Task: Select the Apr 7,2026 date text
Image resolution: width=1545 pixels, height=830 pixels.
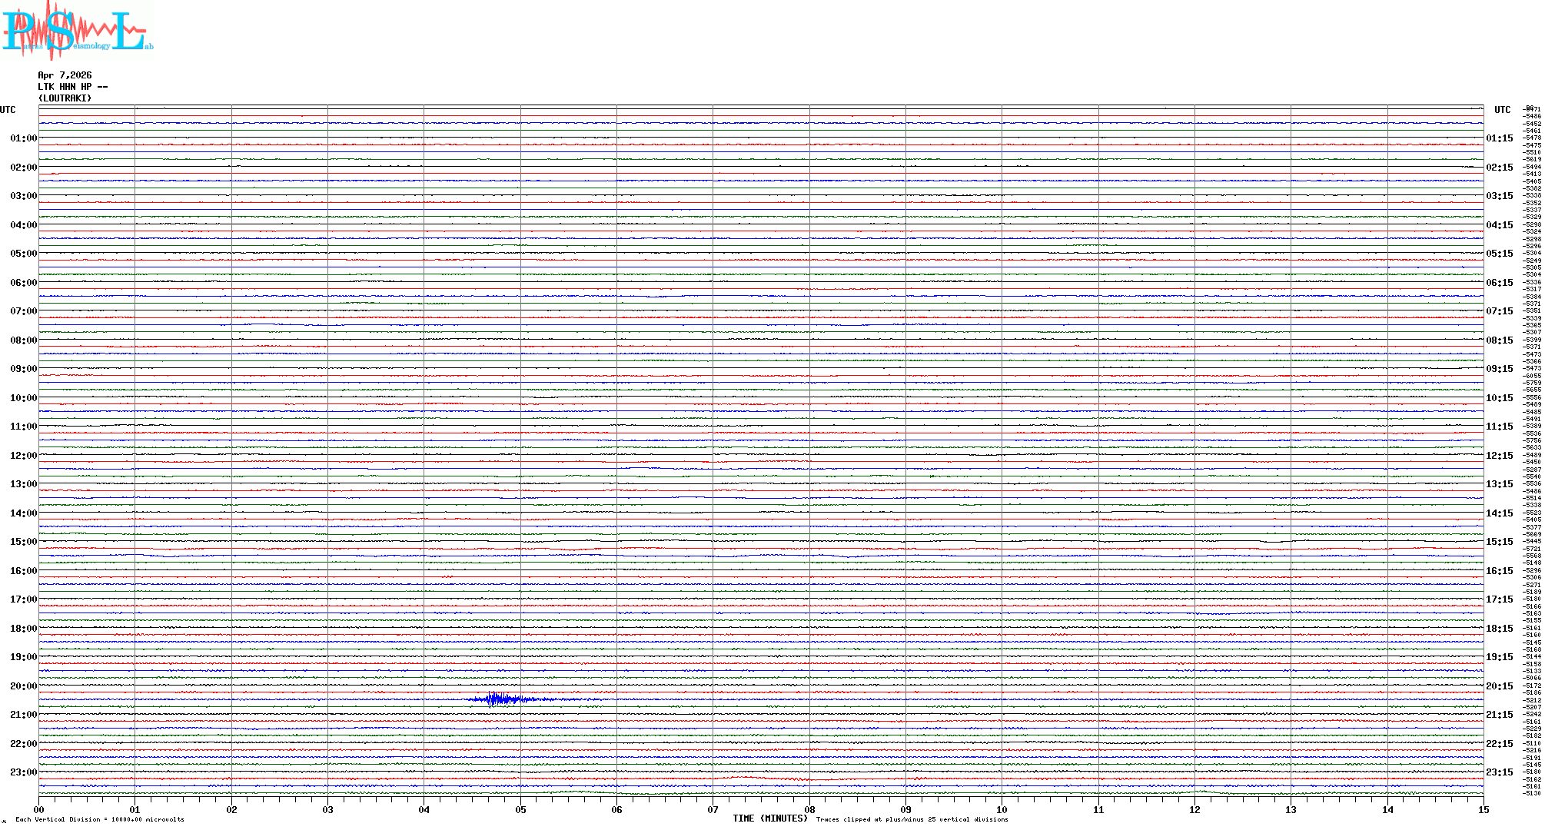Action: [x=65, y=75]
